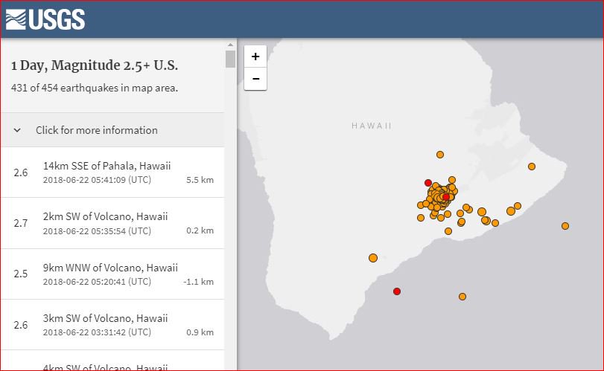Zoom in on the map with plus button
The width and height of the screenshot is (604, 371).
[255, 57]
